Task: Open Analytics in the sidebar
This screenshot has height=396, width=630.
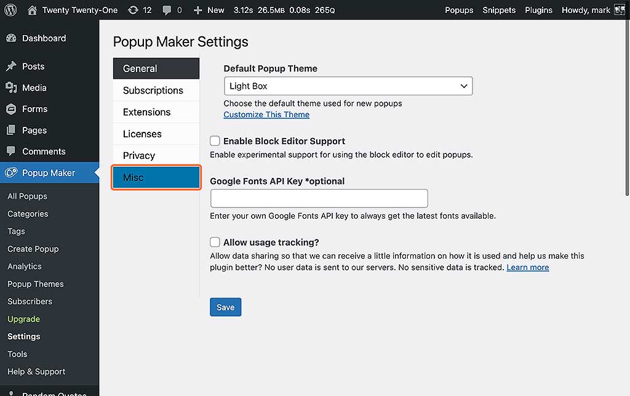Action: (x=25, y=266)
